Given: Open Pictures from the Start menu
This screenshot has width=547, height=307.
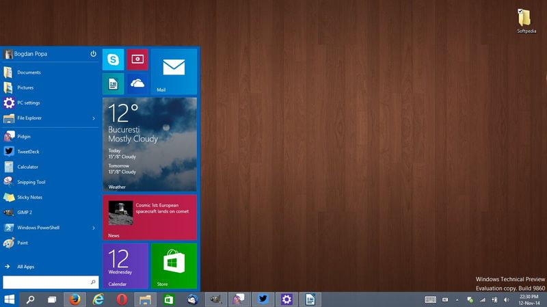Looking at the screenshot, I should tap(51, 88).
